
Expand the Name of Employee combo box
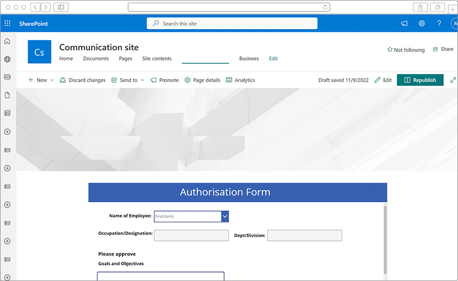pyautogui.click(x=225, y=216)
